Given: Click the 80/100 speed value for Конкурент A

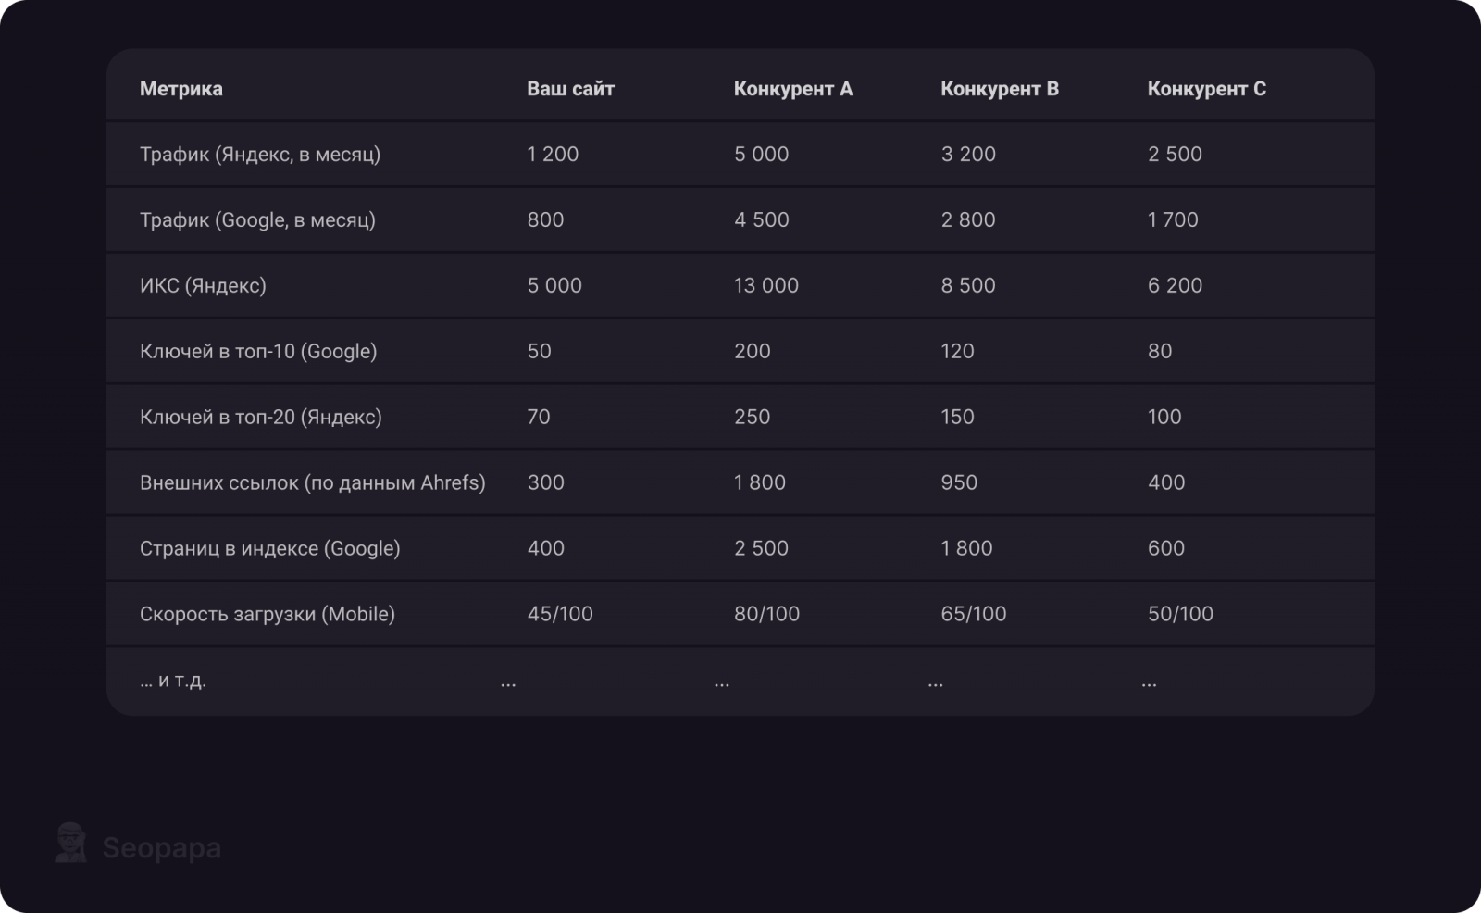Looking at the screenshot, I should pos(766,615).
